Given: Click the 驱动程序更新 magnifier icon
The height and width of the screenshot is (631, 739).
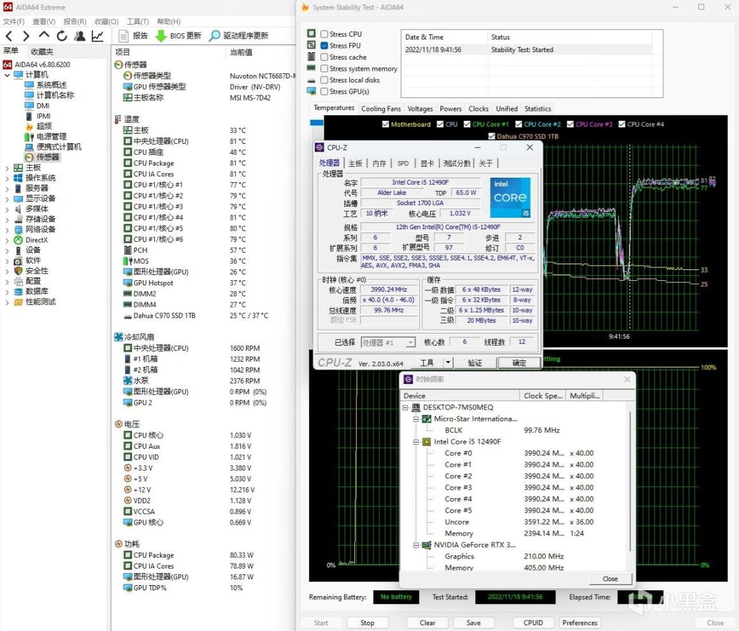Looking at the screenshot, I should (215, 36).
